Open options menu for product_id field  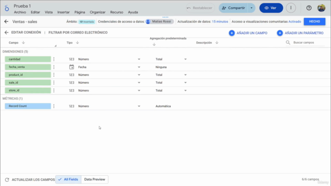(x=54, y=75)
